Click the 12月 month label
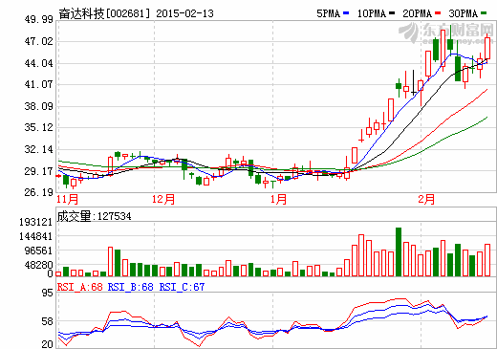Image resolution: width=497 pixels, height=349 pixels. [163, 199]
